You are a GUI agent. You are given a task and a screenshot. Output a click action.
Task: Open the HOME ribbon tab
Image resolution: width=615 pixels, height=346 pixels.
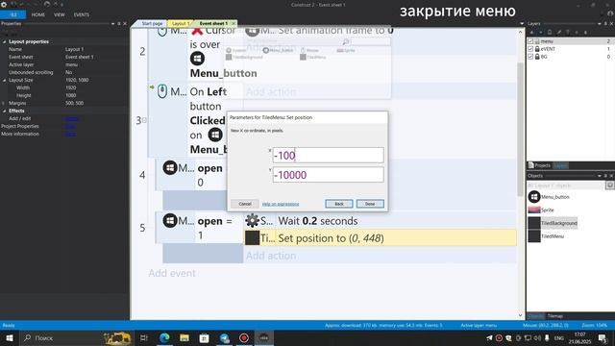pyautogui.click(x=38, y=15)
